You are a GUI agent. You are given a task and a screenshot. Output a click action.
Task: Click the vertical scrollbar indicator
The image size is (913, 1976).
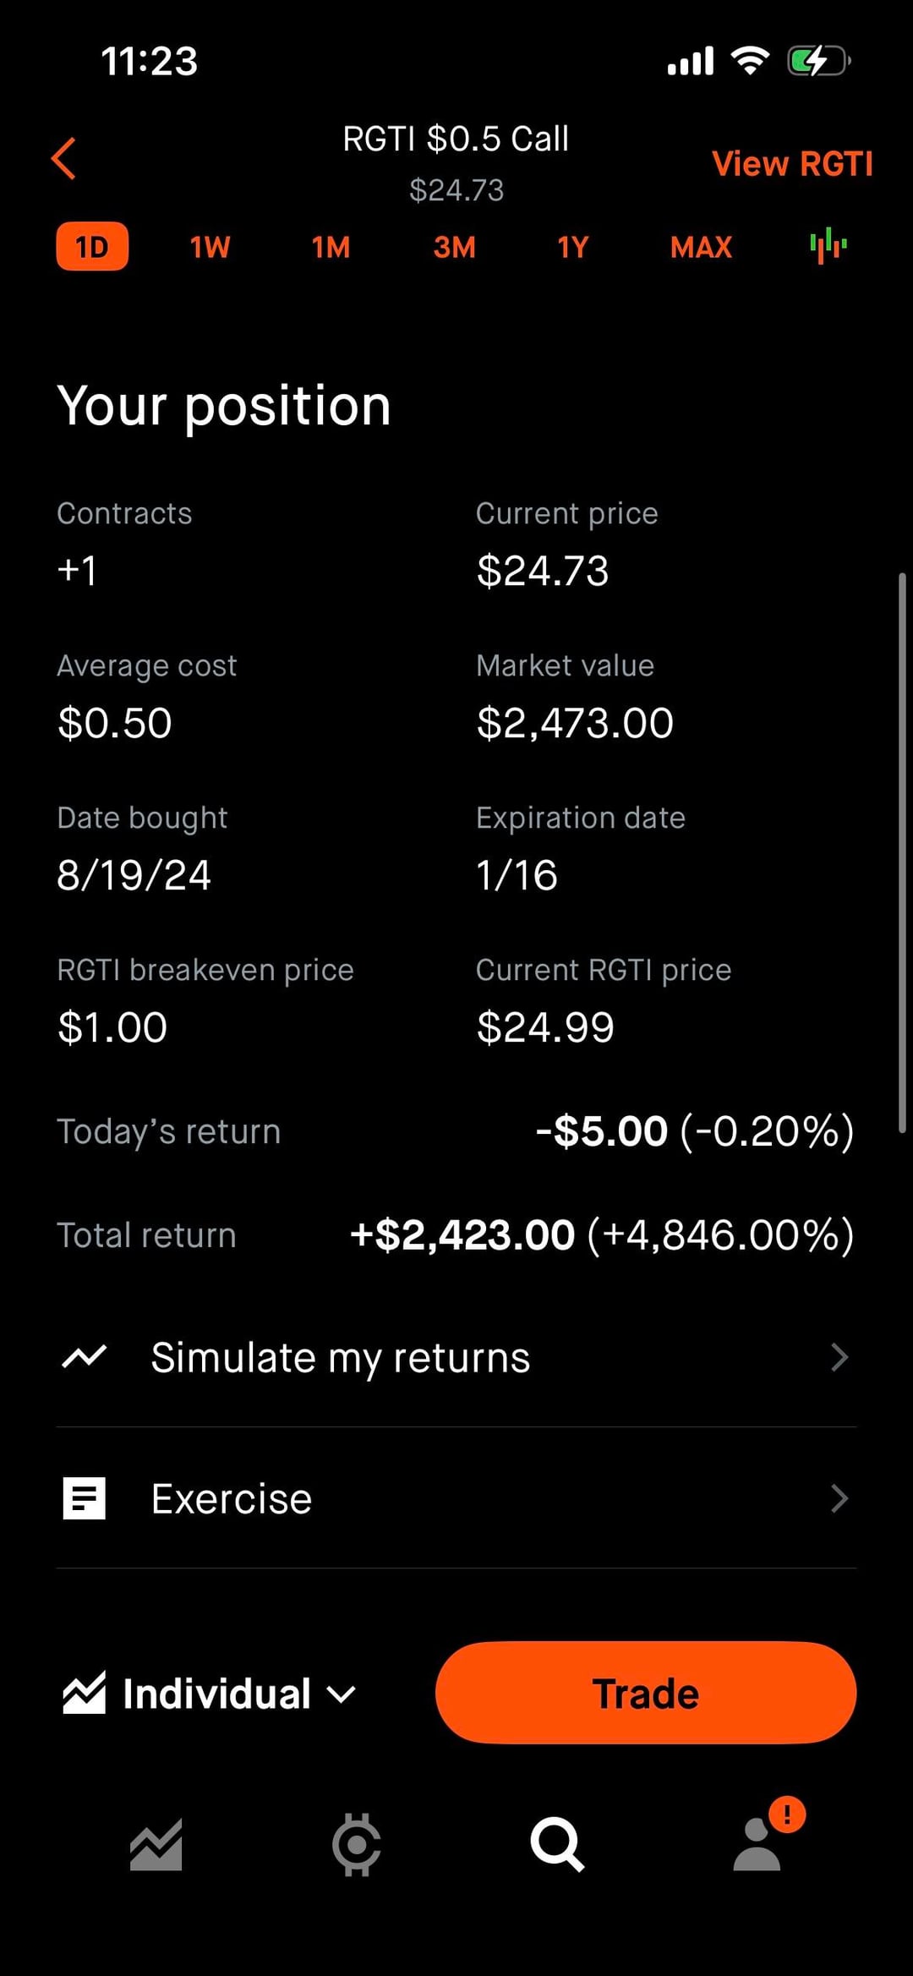click(902, 852)
